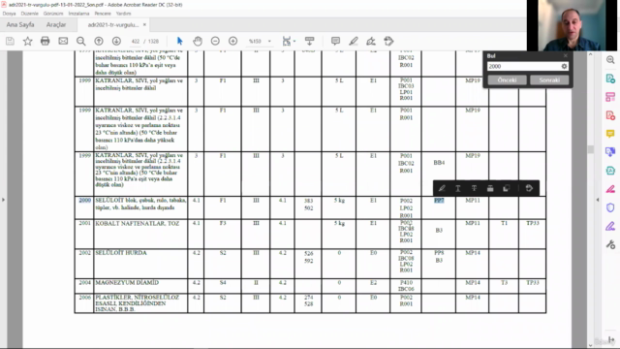Viewport: 620px width, 349px height.
Task: Click strikethrough icon in floating toolbar
Action: click(x=474, y=188)
